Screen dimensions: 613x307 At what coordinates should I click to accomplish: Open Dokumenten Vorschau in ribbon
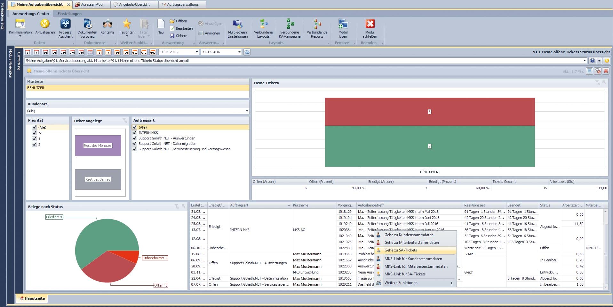pyautogui.click(x=87, y=24)
